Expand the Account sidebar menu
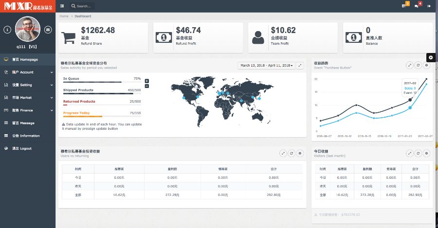 click(27, 72)
